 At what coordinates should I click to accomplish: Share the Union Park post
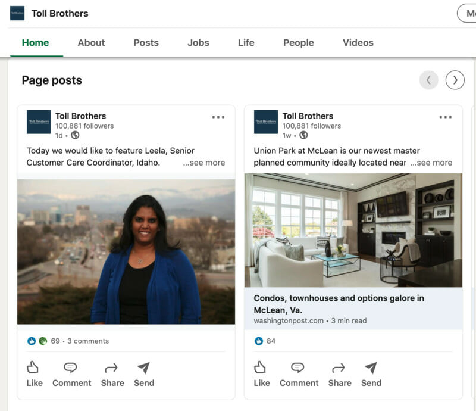click(x=340, y=374)
